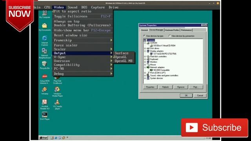
Task: Launch the Winamp desktop shortcut
Action: point(44,90)
